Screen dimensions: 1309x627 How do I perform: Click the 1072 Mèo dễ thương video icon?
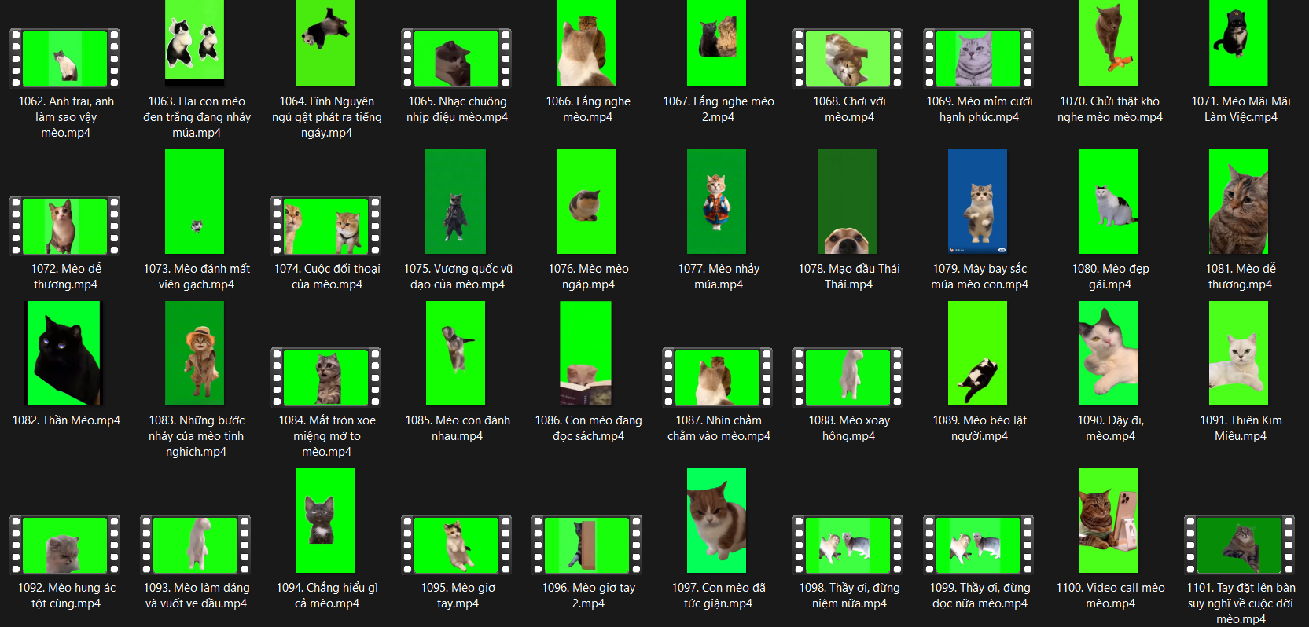[64, 225]
